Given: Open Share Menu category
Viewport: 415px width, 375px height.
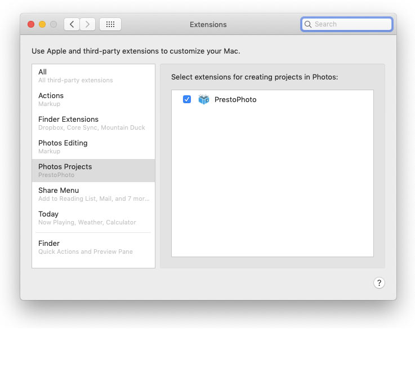Looking at the screenshot, I should pyautogui.click(x=93, y=194).
